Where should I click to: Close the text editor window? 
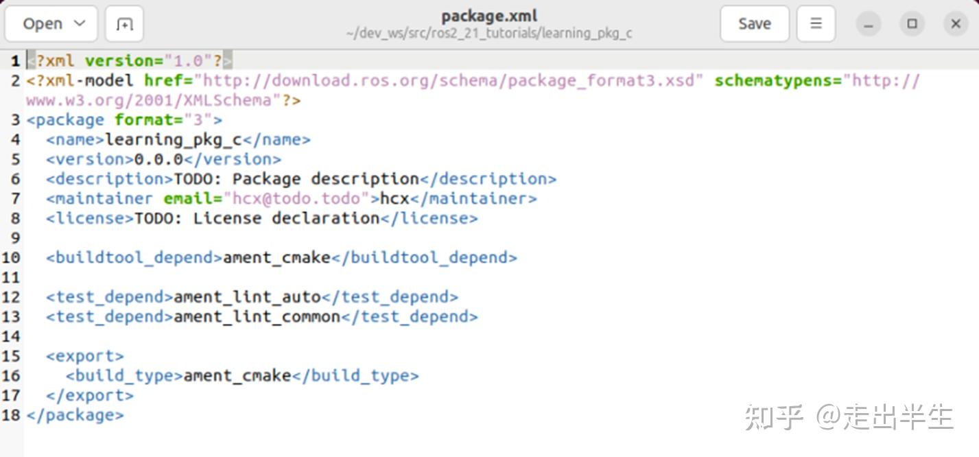click(x=956, y=24)
